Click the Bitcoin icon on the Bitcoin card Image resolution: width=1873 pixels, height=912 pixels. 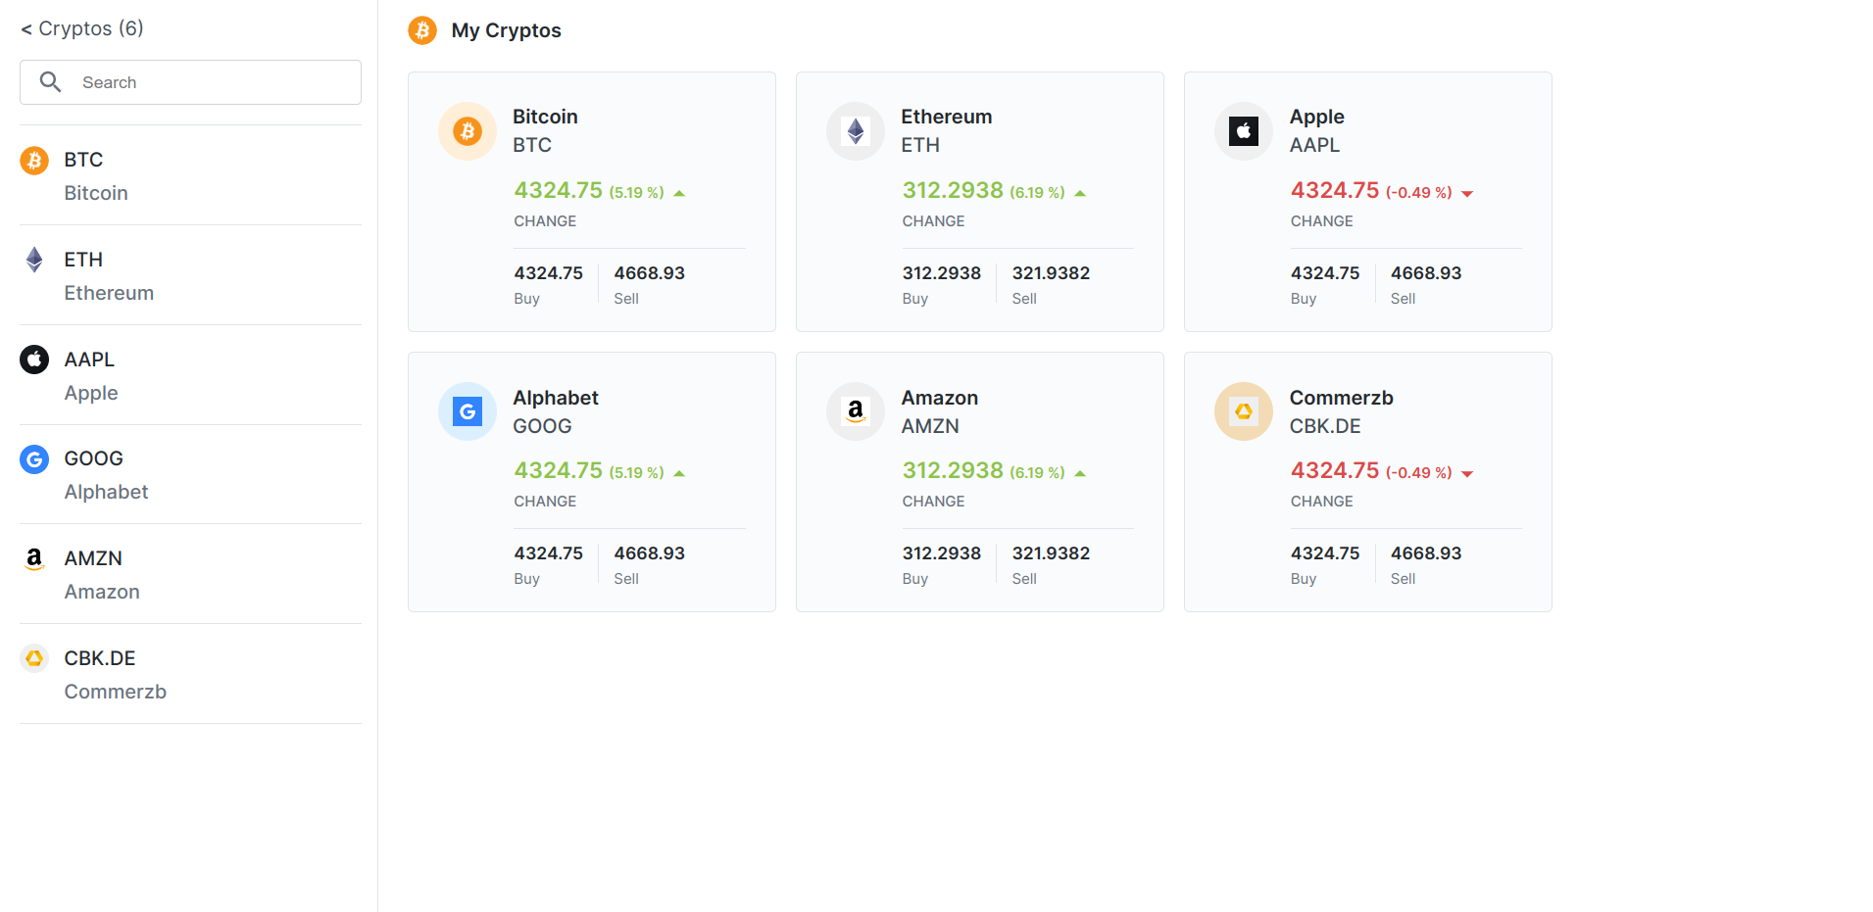[x=467, y=130]
